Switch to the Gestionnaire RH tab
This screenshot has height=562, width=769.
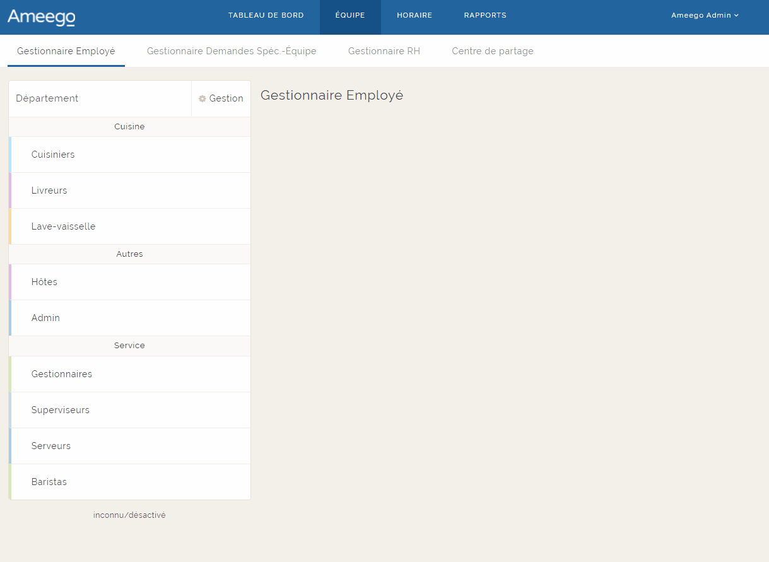click(x=384, y=51)
